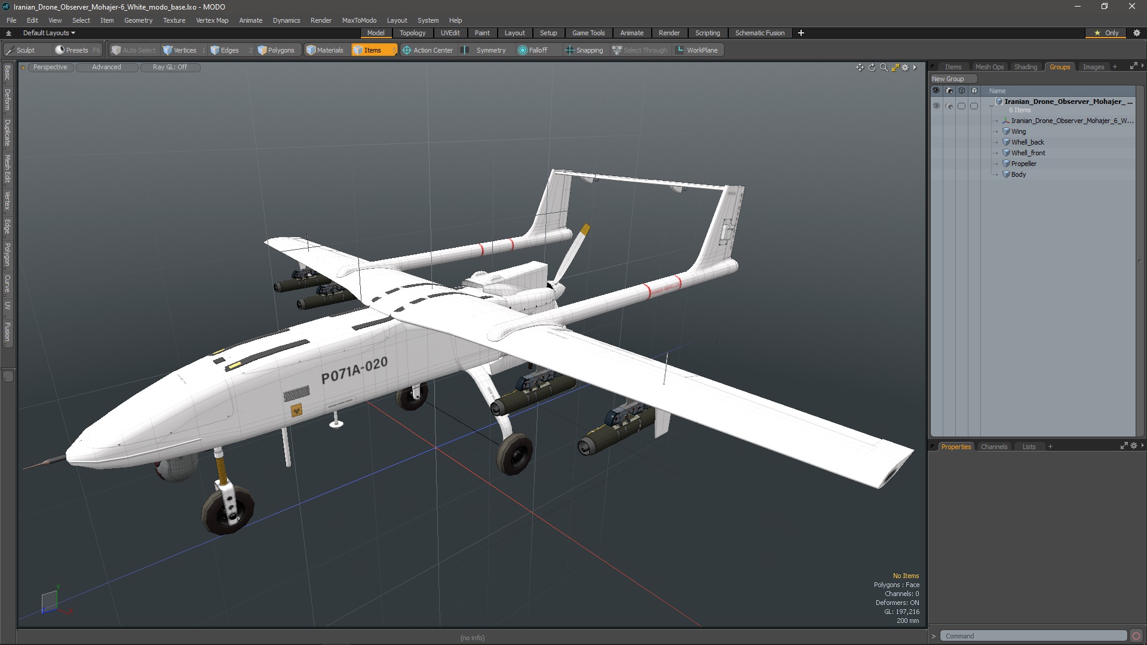The height and width of the screenshot is (645, 1147).
Task: Open the Items panel tab
Action: coord(953,67)
